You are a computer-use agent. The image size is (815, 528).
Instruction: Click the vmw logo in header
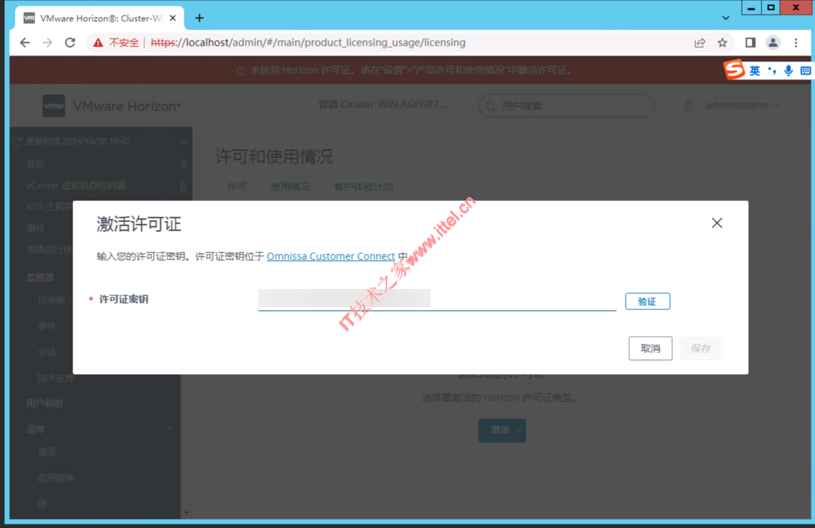pyautogui.click(x=53, y=106)
